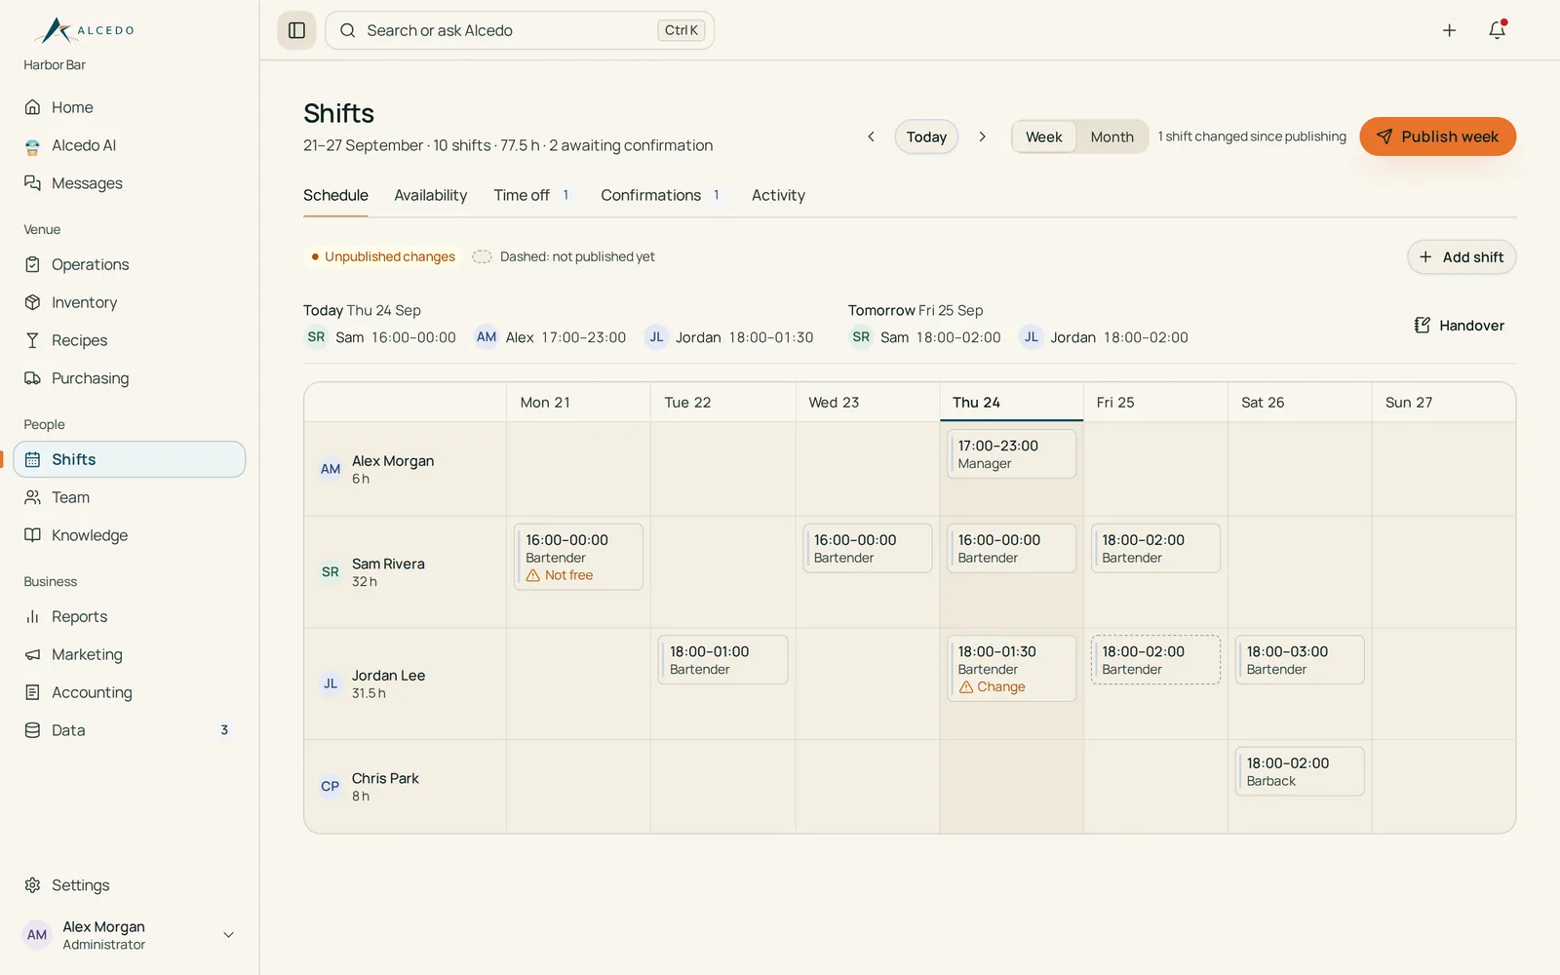Click Sam Rivera row name
1560x975 pixels.
point(388,564)
